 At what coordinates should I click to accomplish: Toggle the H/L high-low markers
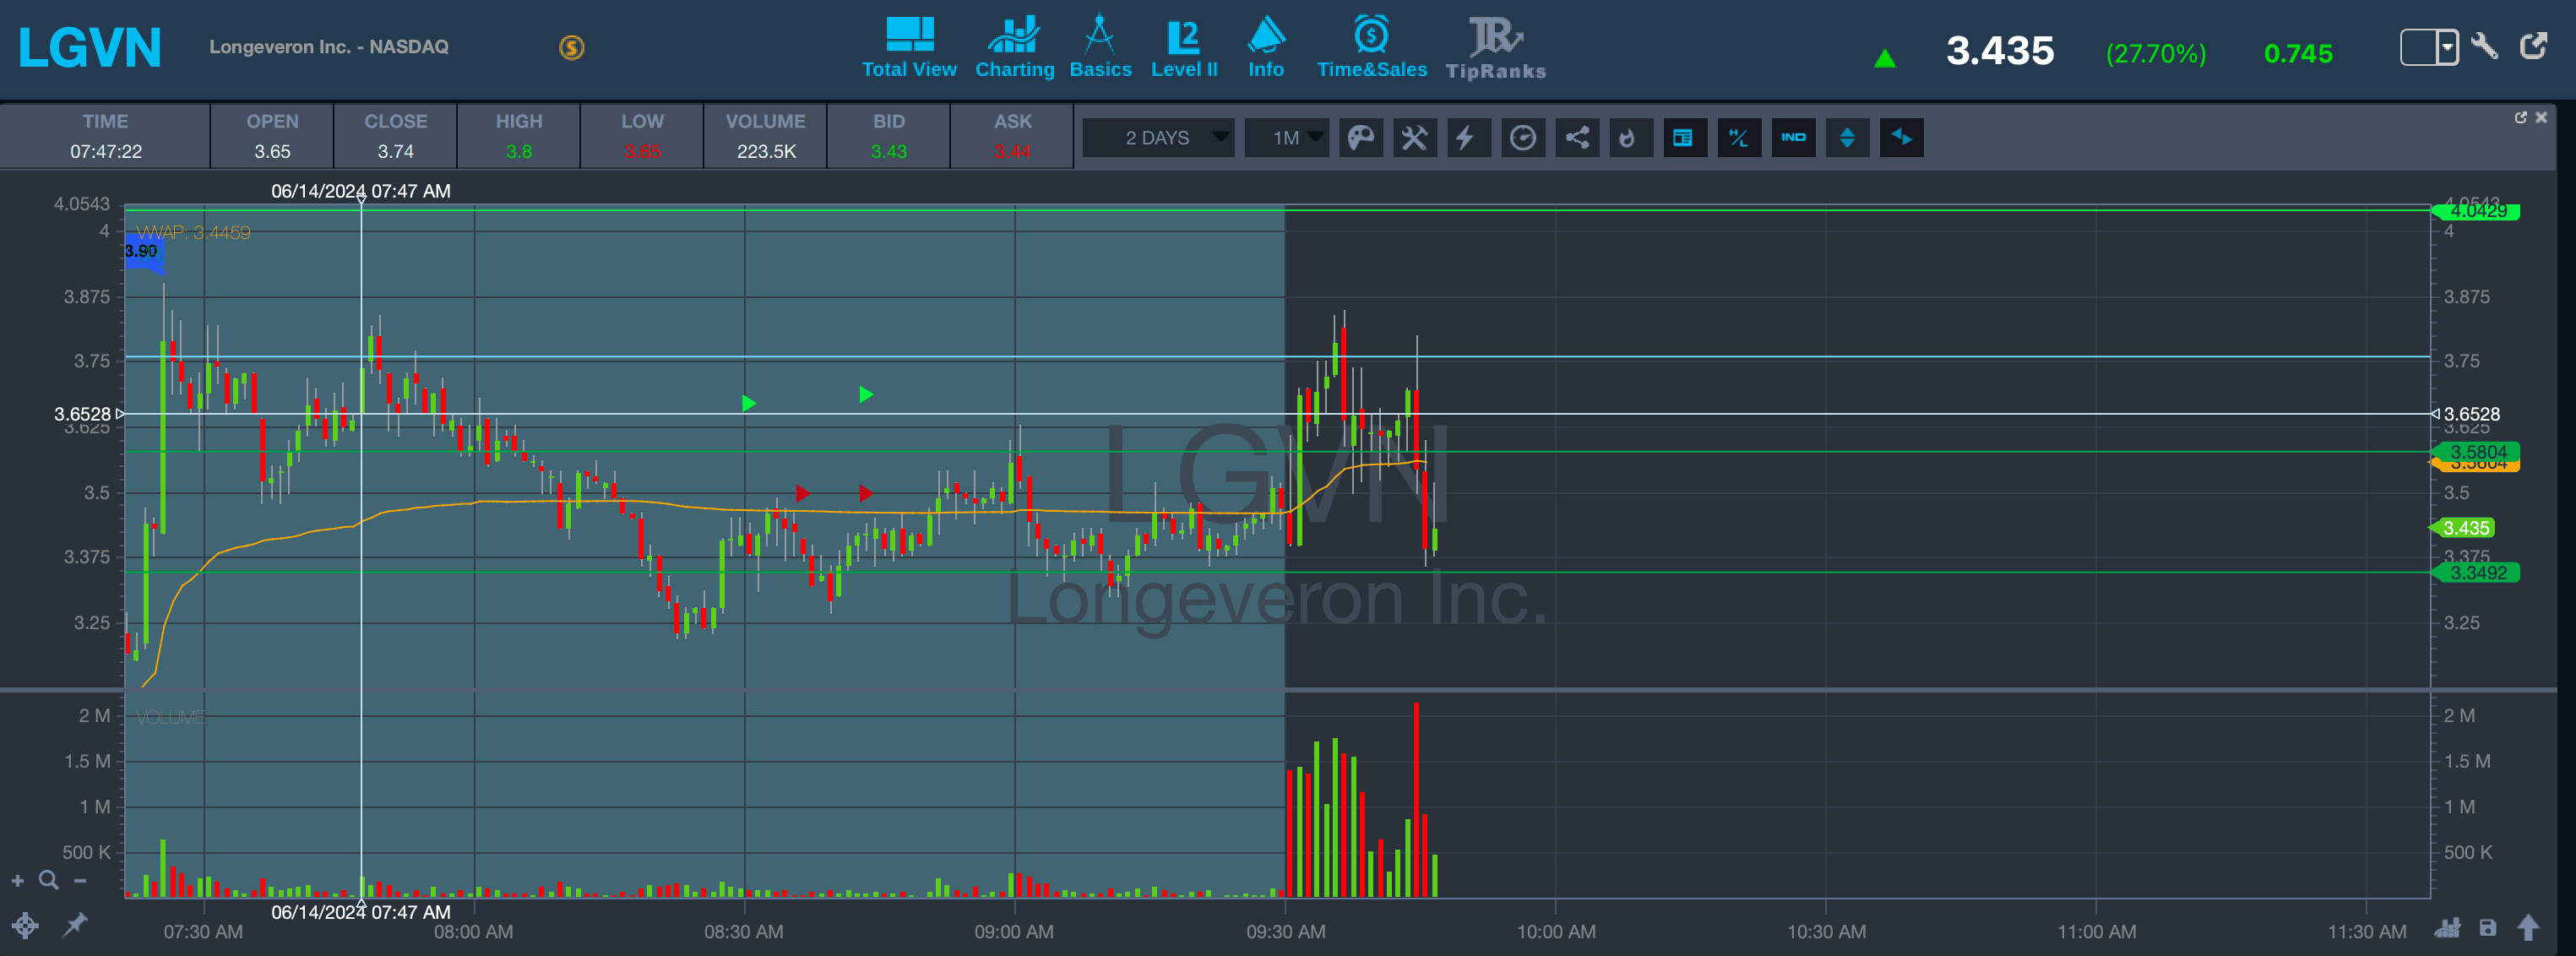[1738, 138]
